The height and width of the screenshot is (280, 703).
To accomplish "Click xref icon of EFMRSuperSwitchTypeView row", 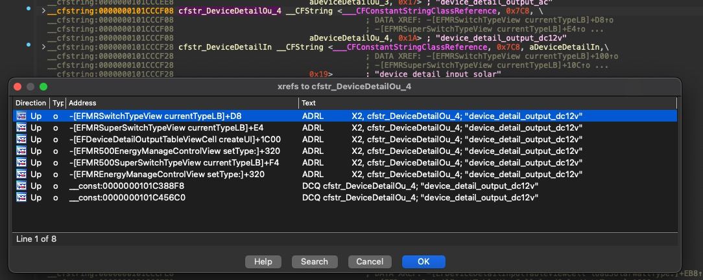I will point(21,127).
